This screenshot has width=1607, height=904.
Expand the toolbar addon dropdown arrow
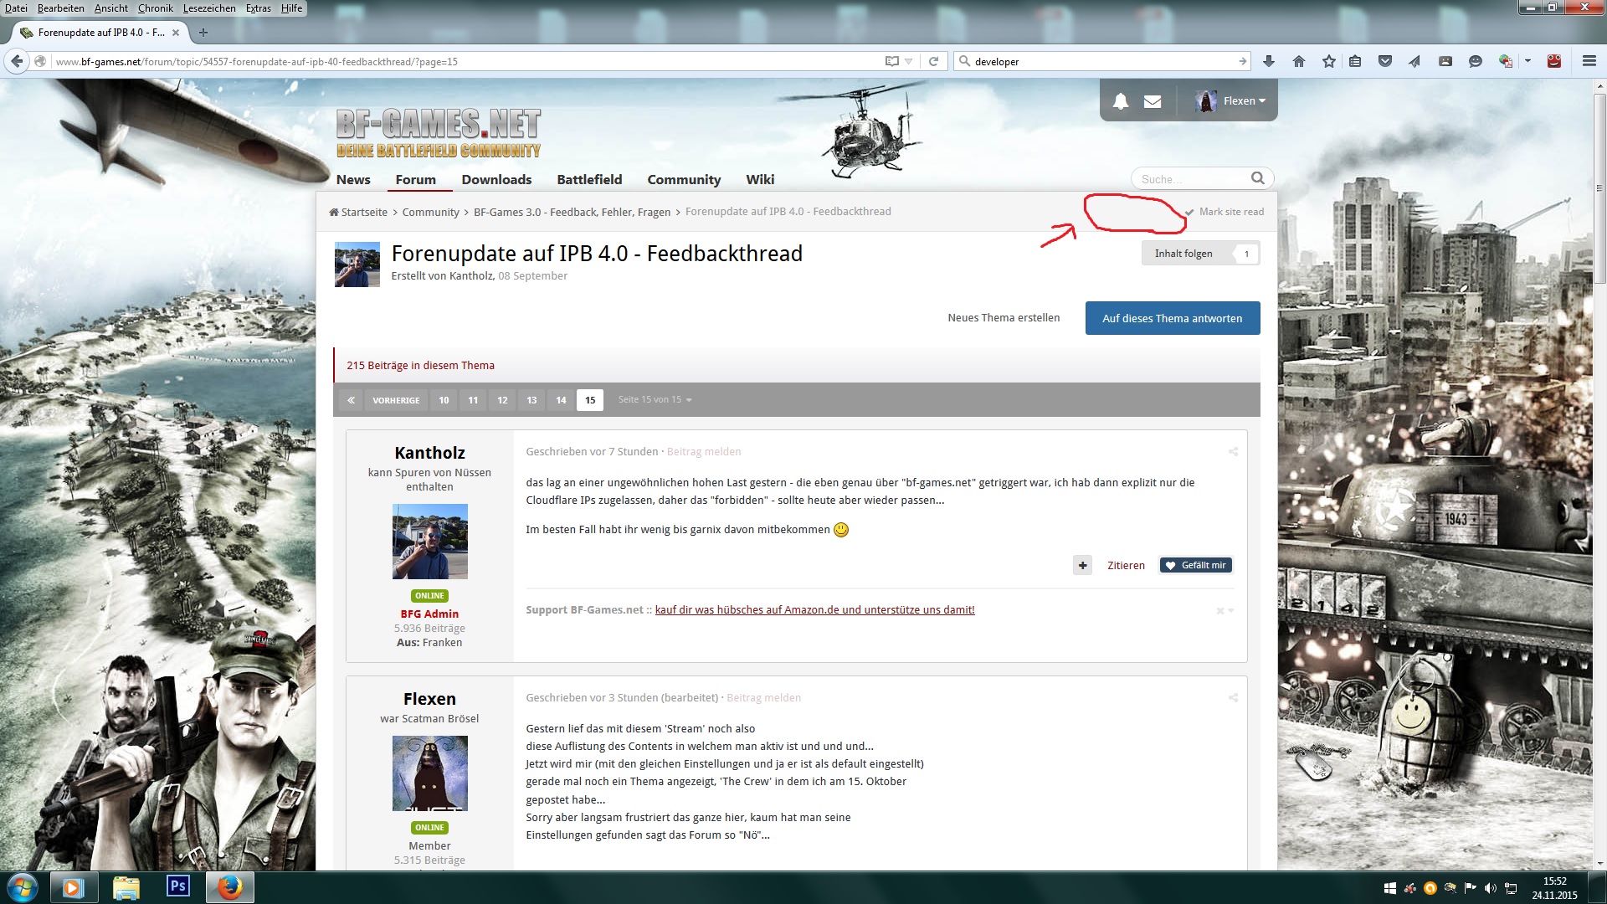pyautogui.click(x=1527, y=61)
